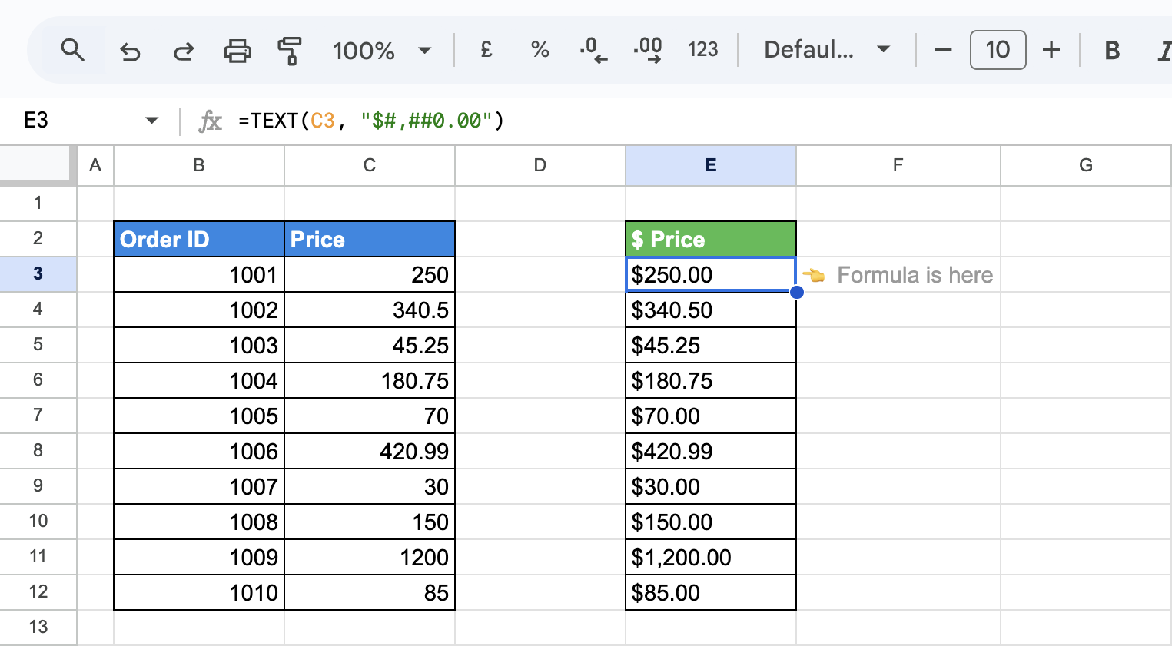Expand the name box dropdown arrow

(x=151, y=121)
